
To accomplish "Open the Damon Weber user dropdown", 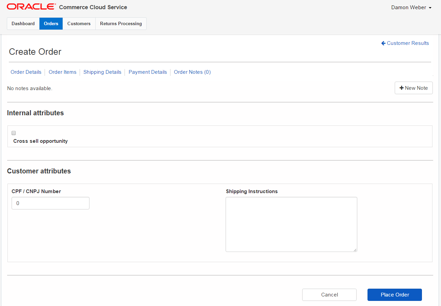I will coord(411,7).
